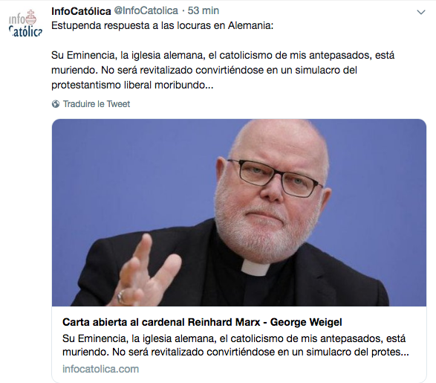Click the cross emblem in InfoCatólica logo

[30, 18]
